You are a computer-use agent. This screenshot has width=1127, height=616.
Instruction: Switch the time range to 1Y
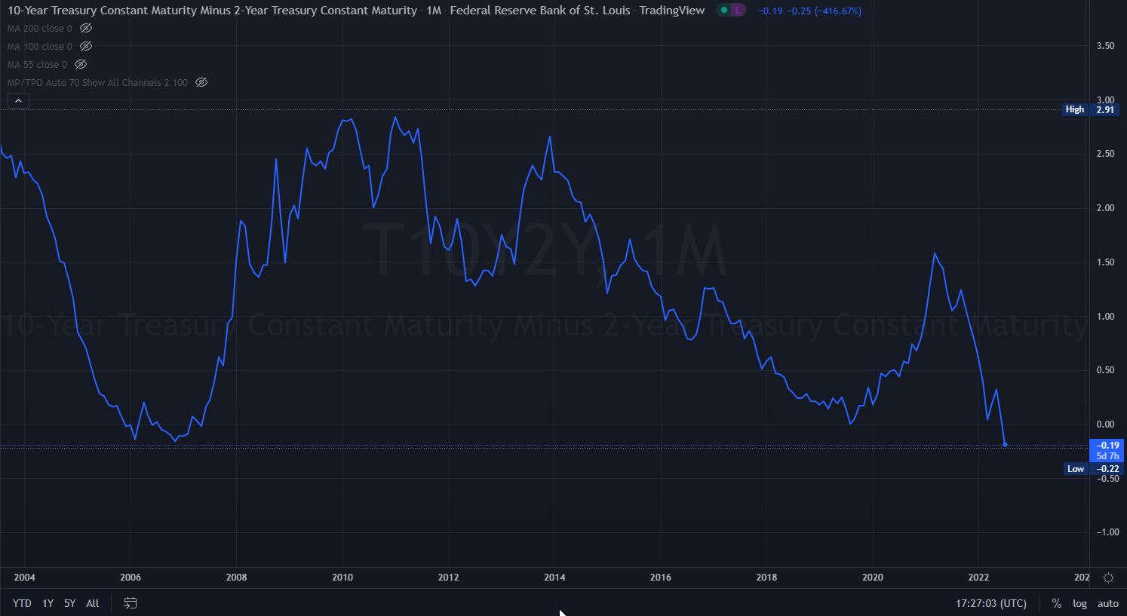[48, 603]
